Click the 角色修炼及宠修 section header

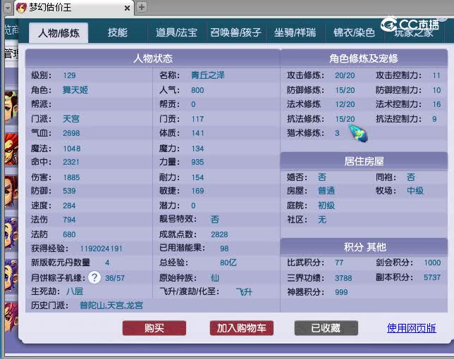click(364, 58)
